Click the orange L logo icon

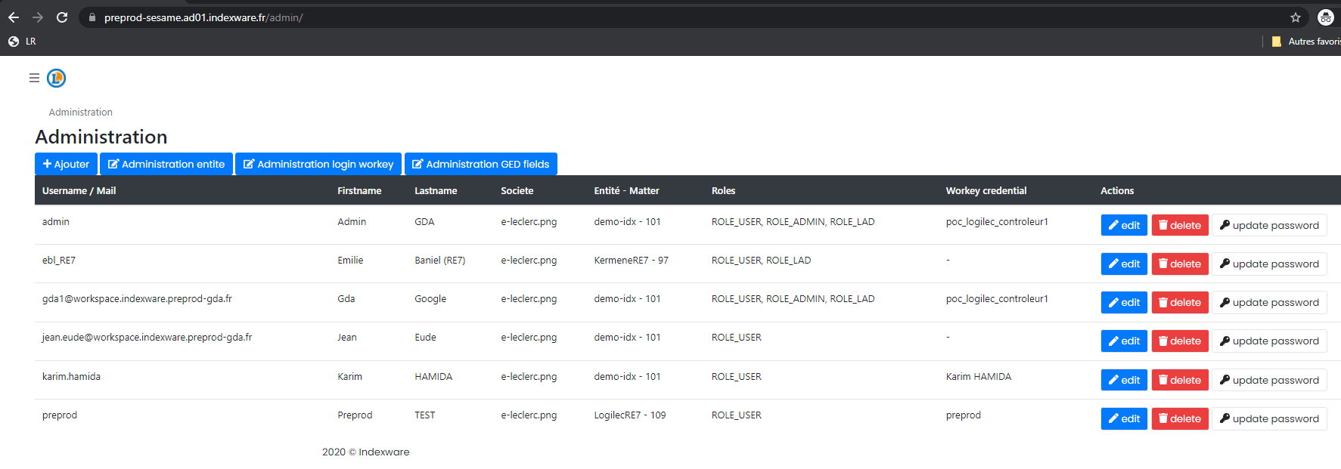[x=57, y=78]
